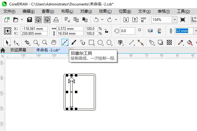Select the Text tool
The width and height of the screenshot is (197, 131).
coord(120,42)
